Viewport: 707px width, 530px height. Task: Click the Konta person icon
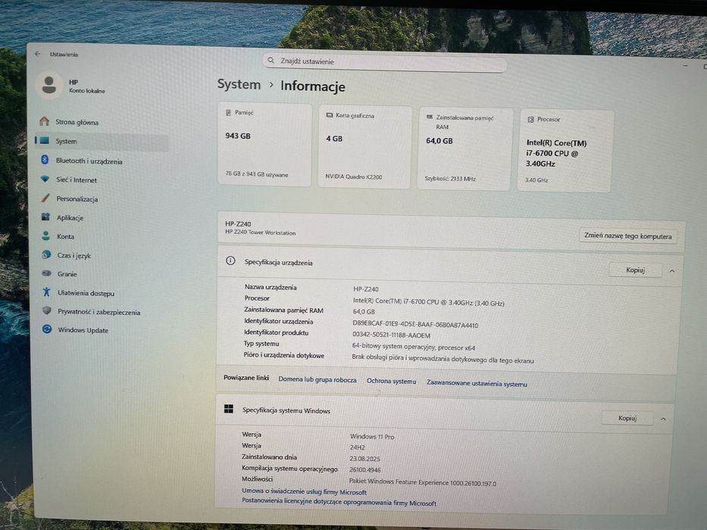click(x=45, y=235)
